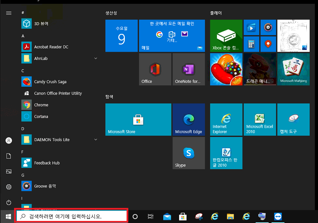Jump using the letter A header

coord(23,36)
